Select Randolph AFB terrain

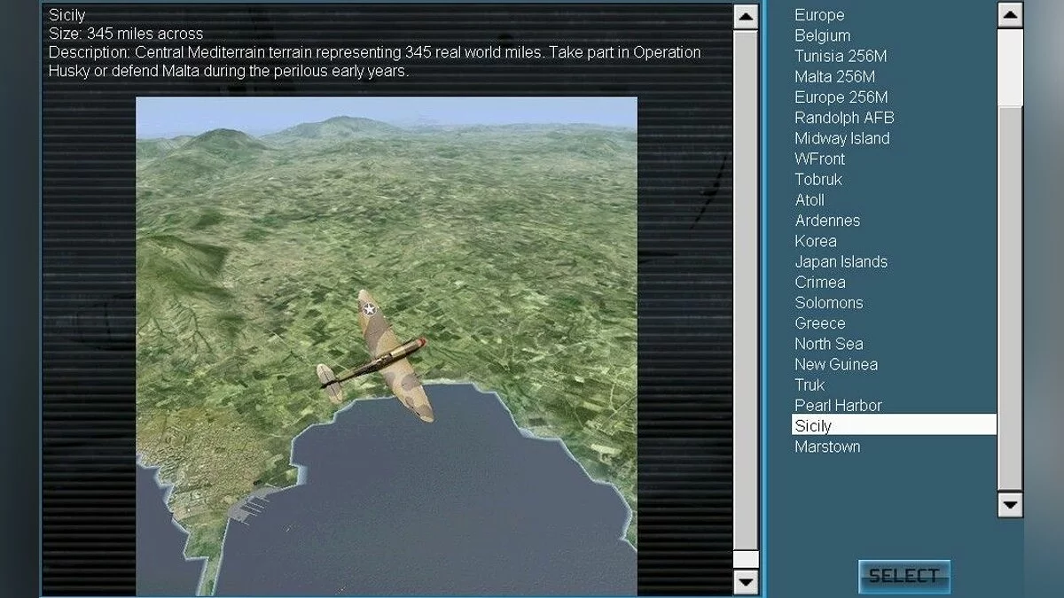844,117
